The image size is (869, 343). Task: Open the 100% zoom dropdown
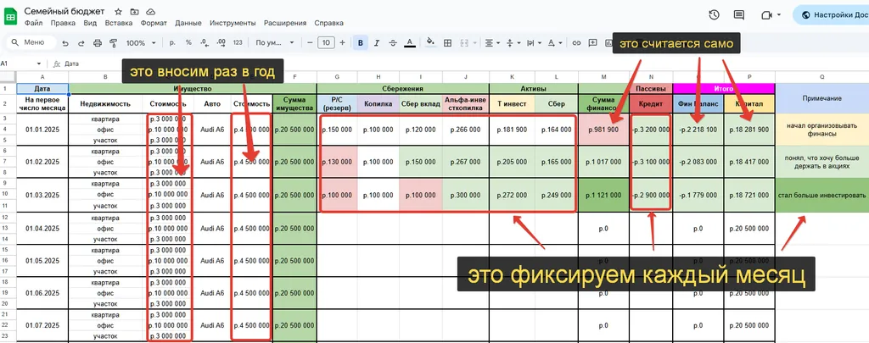coord(140,43)
